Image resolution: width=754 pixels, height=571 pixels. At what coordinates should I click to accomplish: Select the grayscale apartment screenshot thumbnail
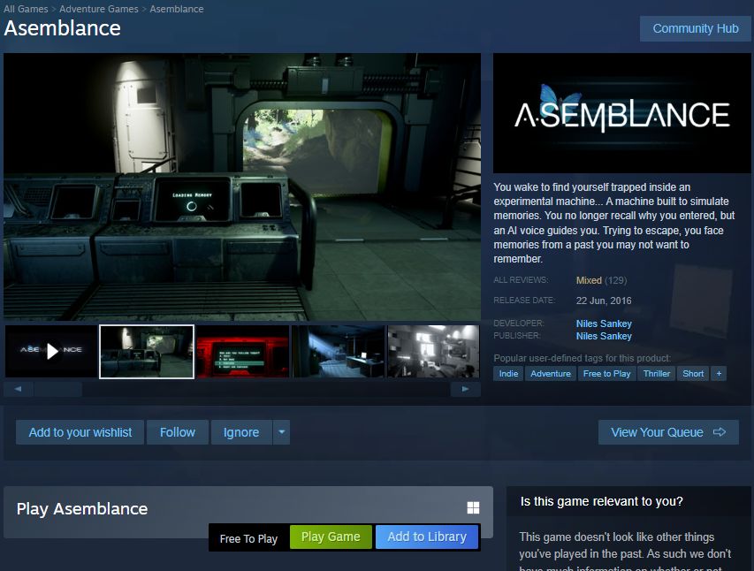[433, 351]
